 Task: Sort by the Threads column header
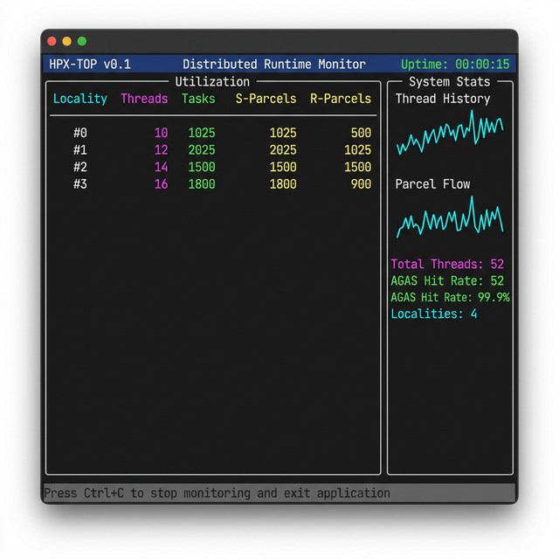tap(144, 99)
